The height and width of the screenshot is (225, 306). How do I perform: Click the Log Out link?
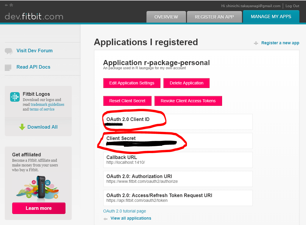pos(292,6)
